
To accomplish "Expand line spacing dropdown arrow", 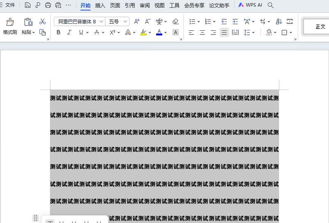I will pyautogui.click(x=253, y=32).
